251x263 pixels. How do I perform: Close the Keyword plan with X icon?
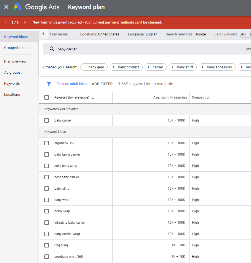[x=6, y=7]
